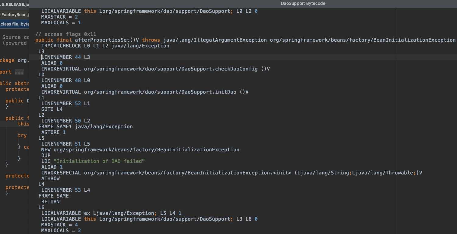
Task: Click the 'MAXLOCALS = 2' line
Action: pos(61,230)
